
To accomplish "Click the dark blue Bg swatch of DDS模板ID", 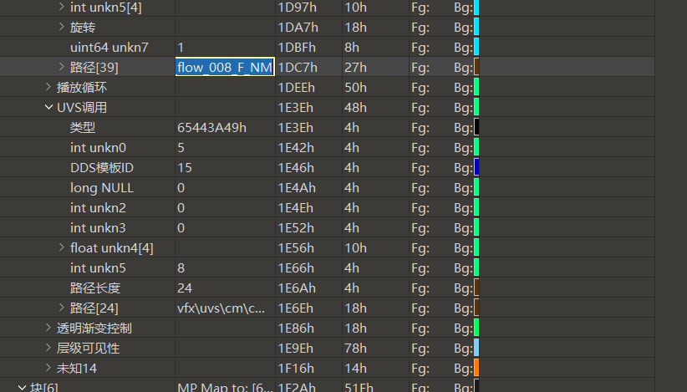I will 476,167.
